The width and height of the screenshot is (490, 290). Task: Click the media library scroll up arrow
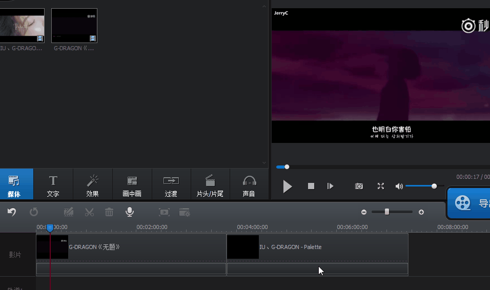264,6
